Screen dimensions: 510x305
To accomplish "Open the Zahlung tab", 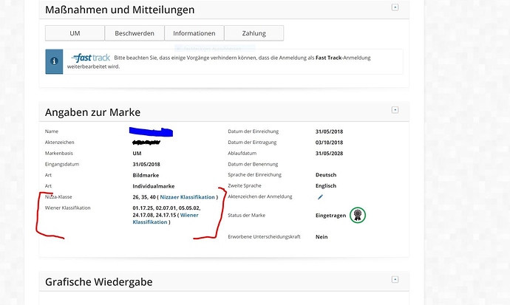I will pyautogui.click(x=254, y=33).
